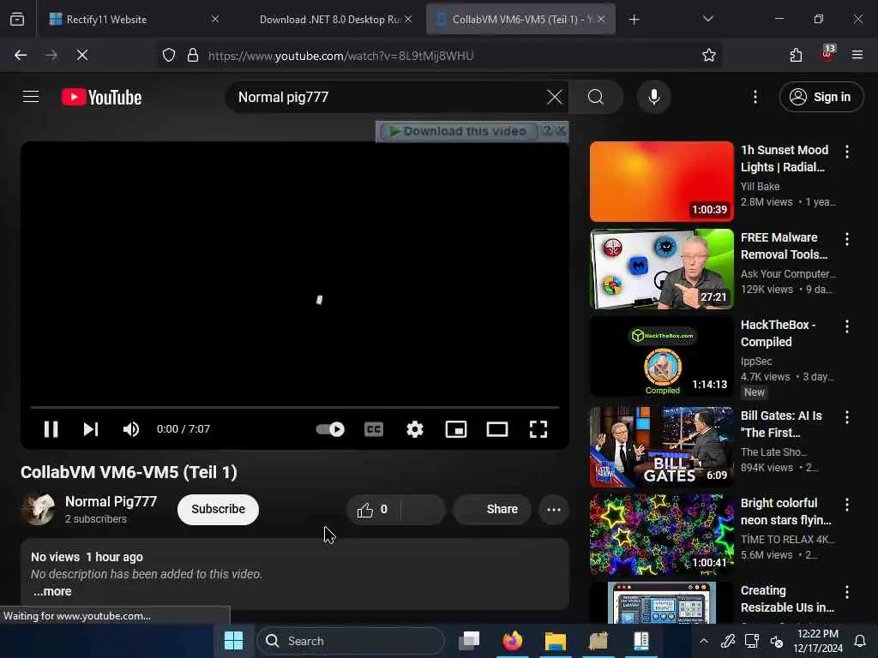Image resolution: width=878 pixels, height=658 pixels.
Task: Toggle the autoplay switch in player
Action: (x=330, y=429)
